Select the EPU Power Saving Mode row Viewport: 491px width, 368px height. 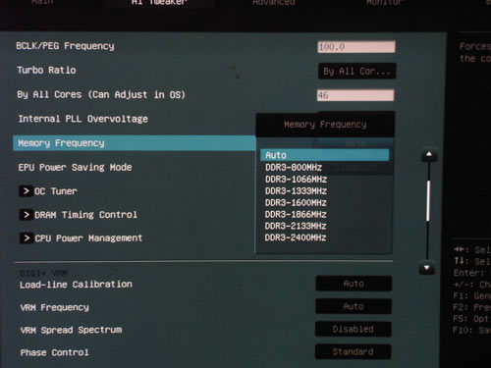(x=75, y=168)
